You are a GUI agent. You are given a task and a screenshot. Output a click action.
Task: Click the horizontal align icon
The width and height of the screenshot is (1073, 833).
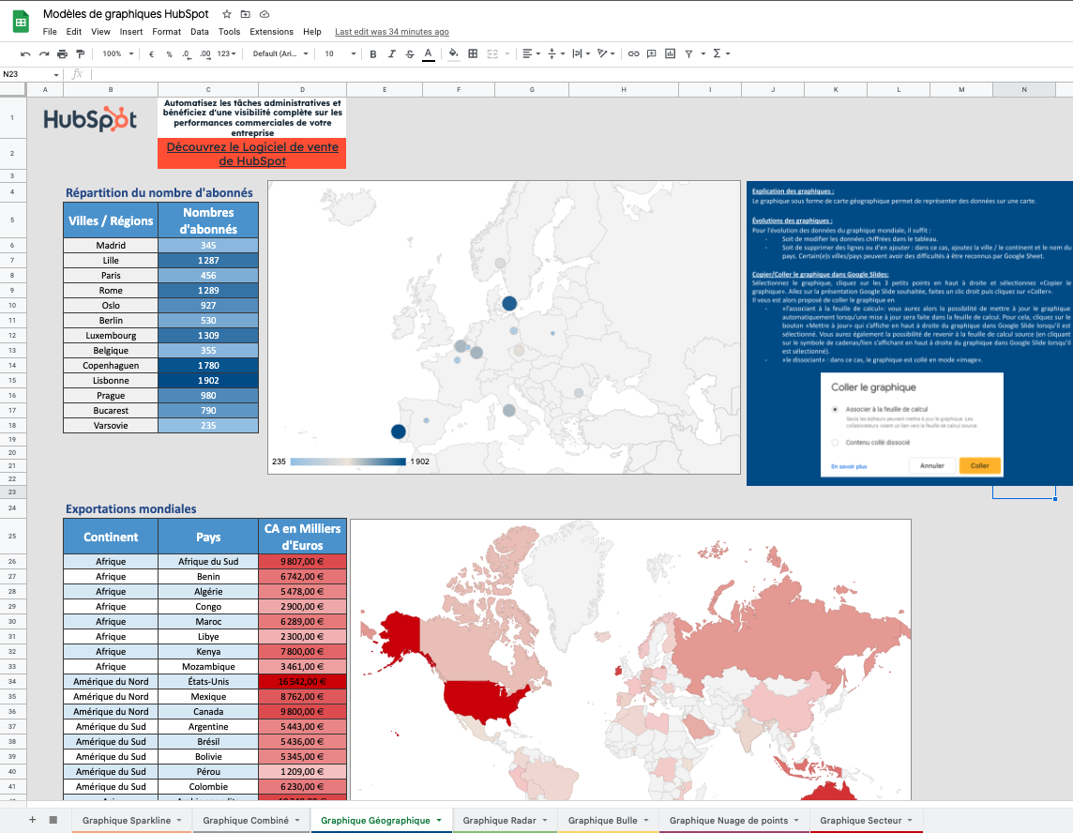(528, 54)
